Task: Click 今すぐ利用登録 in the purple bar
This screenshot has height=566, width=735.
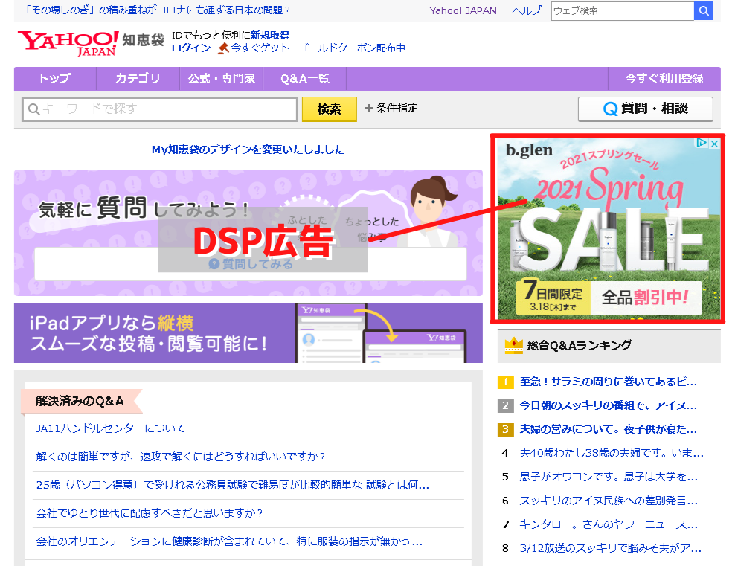Action: [x=664, y=78]
